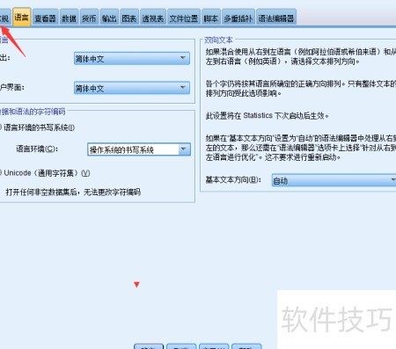This screenshot has height=349, width=396.
Task: Select the 语言环境的书写系统(I) option
Action: tap(37, 127)
